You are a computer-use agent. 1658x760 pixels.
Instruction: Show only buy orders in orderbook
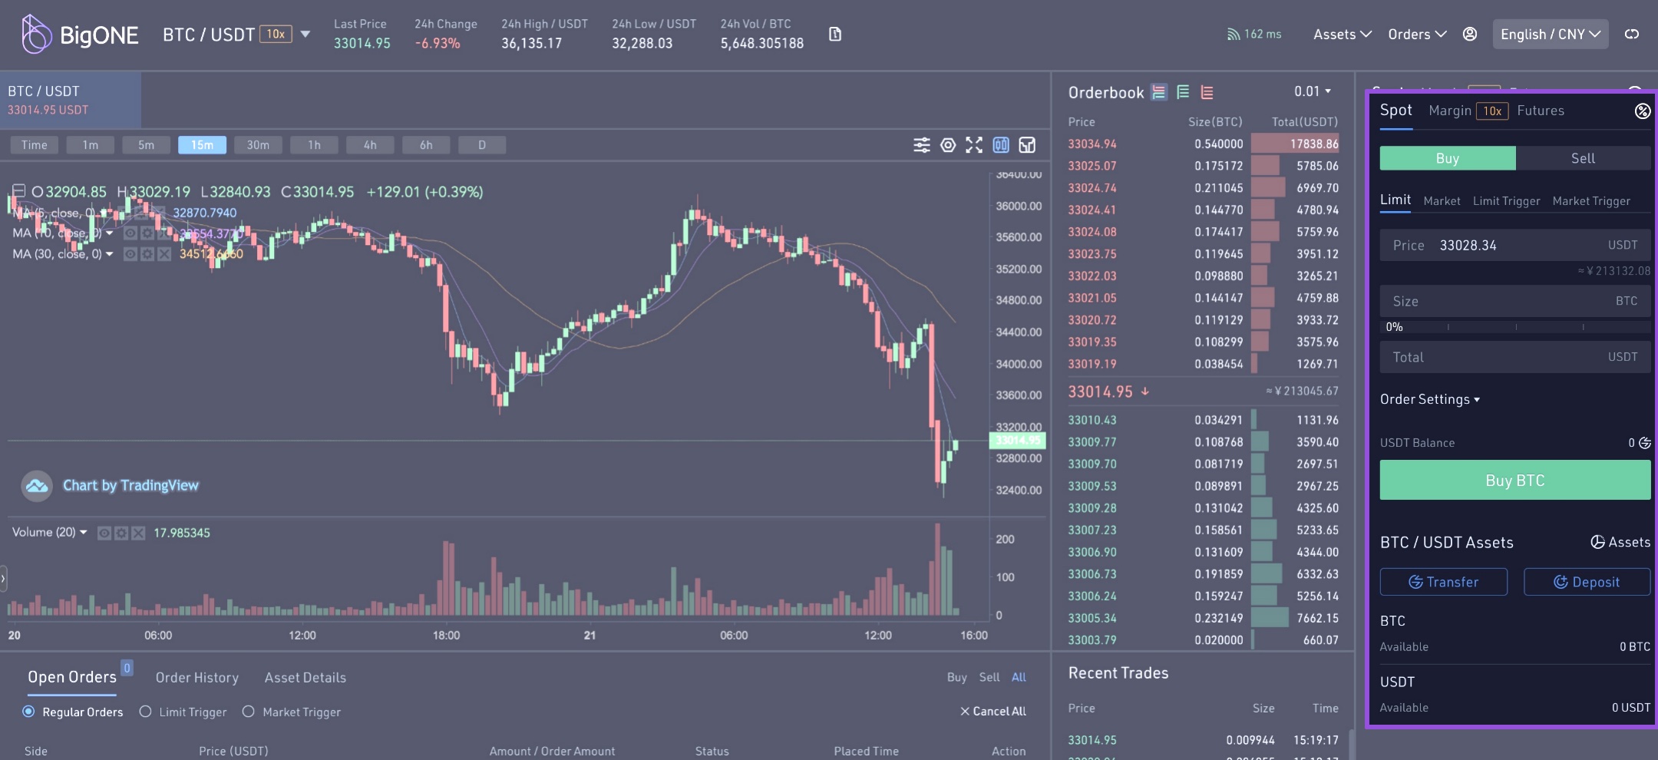pyautogui.click(x=1183, y=93)
